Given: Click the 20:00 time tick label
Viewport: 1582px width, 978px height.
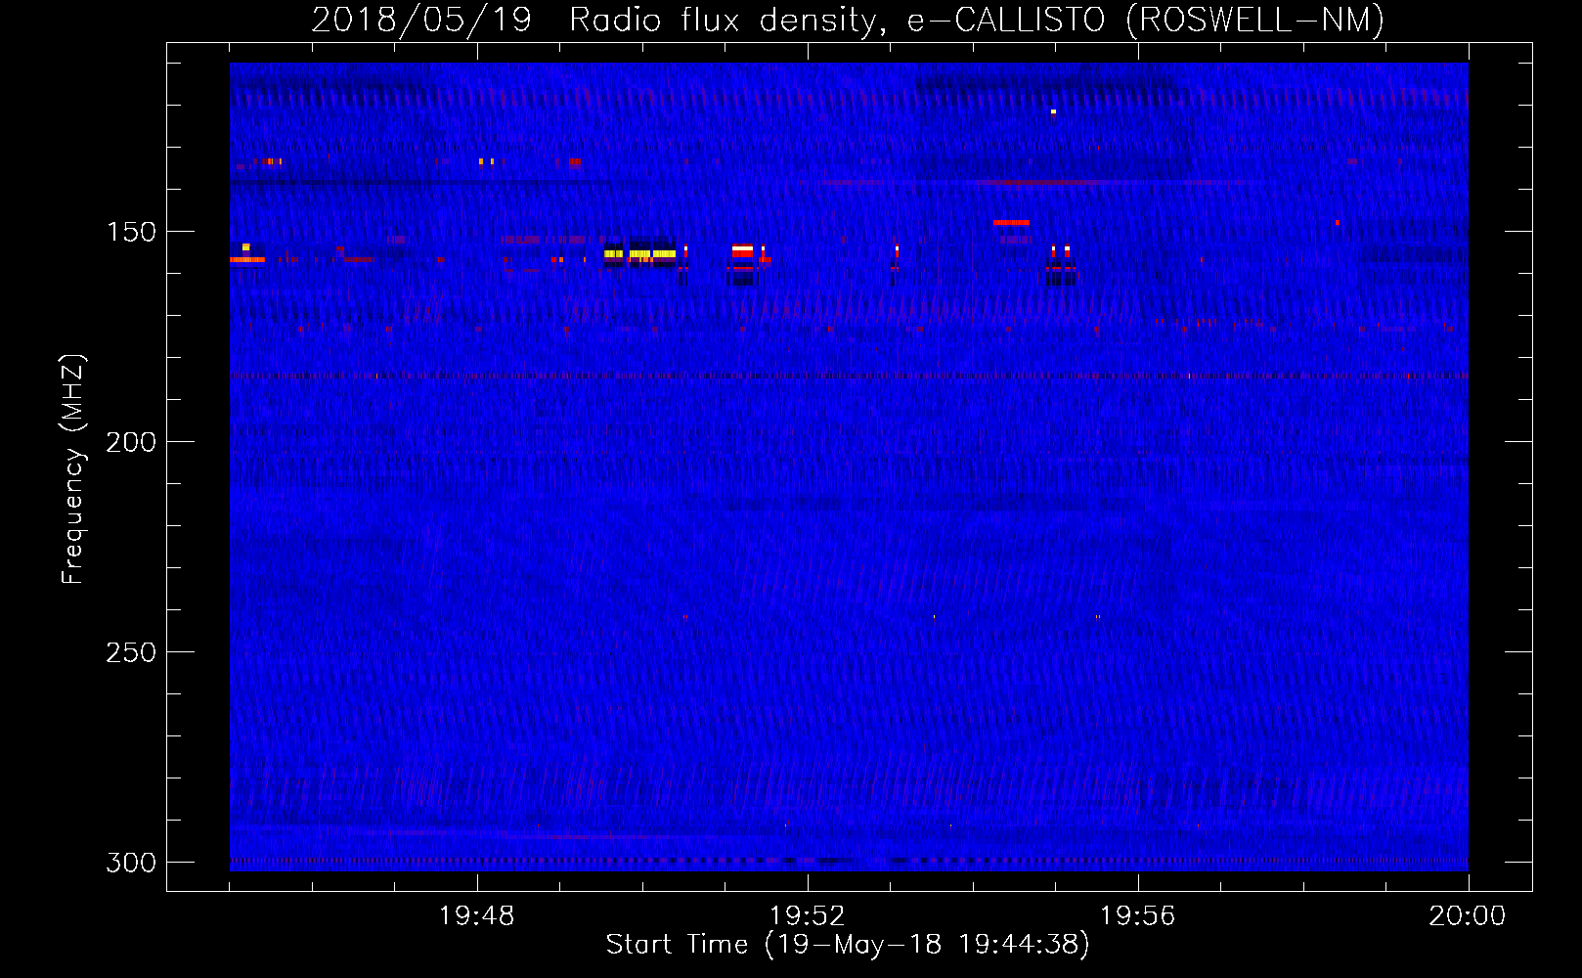Looking at the screenshot, I should (x=1468, y=916).
